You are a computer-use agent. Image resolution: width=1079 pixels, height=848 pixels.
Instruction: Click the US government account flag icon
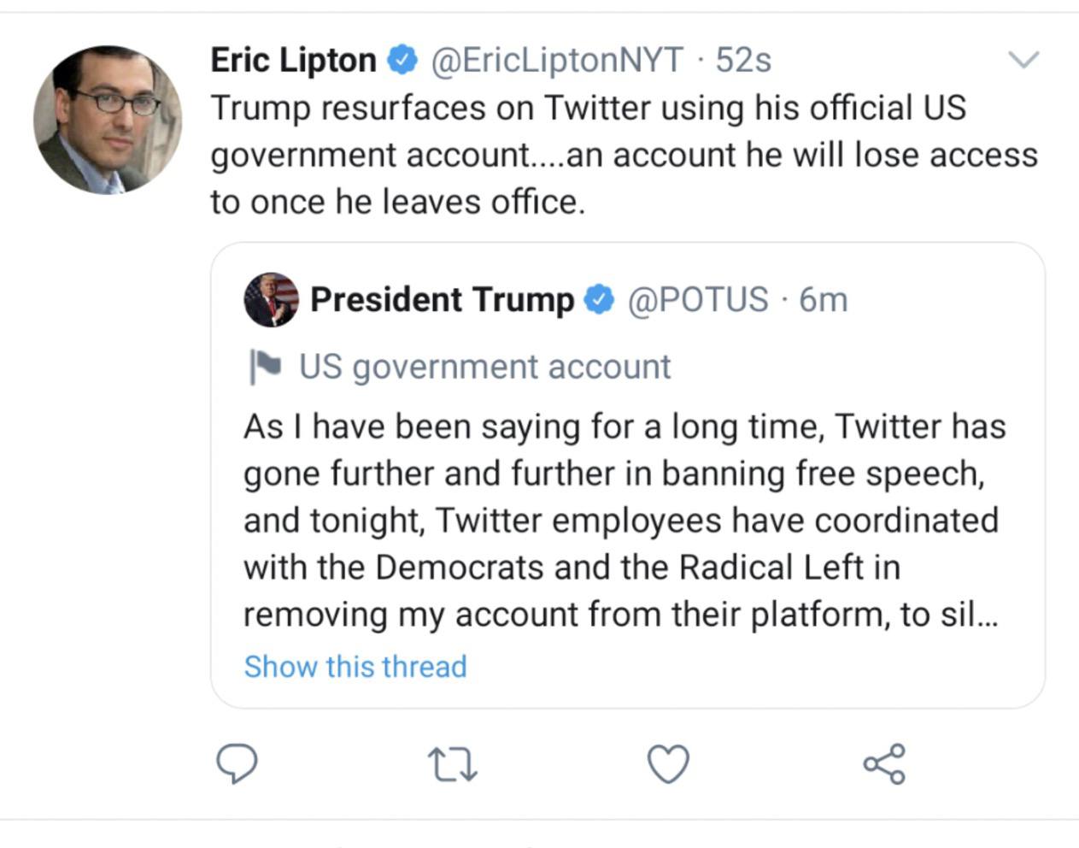(265, 367)
